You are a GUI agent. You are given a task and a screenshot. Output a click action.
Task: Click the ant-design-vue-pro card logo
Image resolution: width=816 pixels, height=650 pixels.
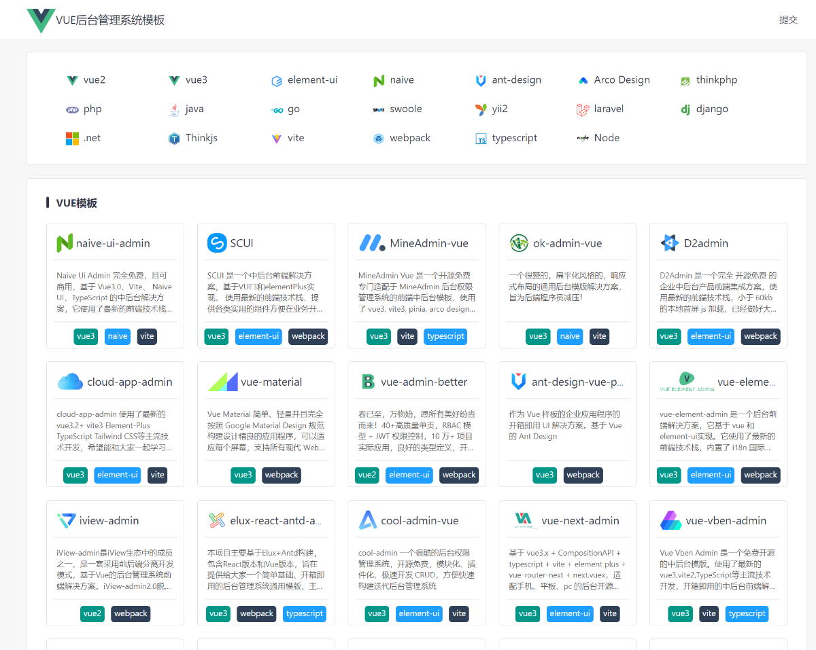pos(519,381)
